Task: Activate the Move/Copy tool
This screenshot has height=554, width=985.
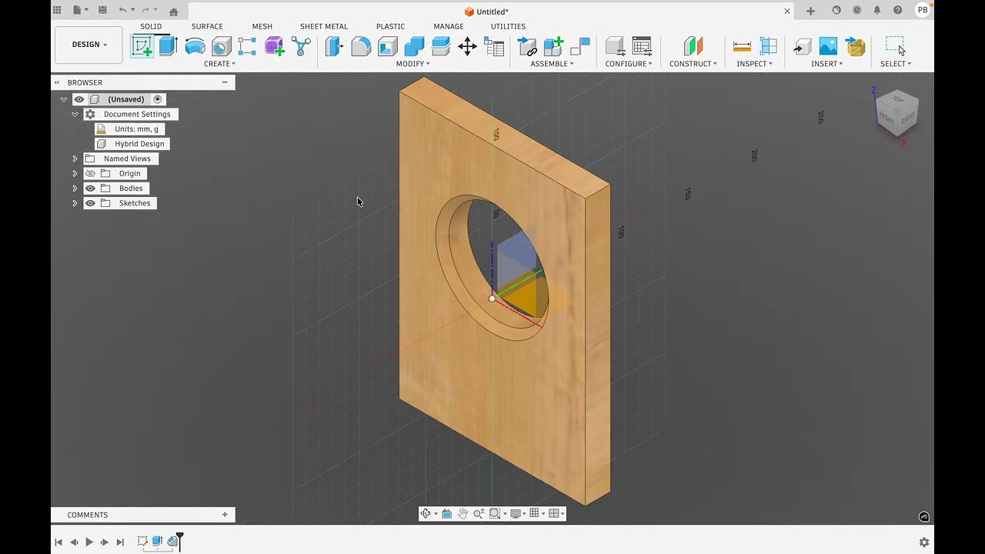Action: tap(467, 46)
